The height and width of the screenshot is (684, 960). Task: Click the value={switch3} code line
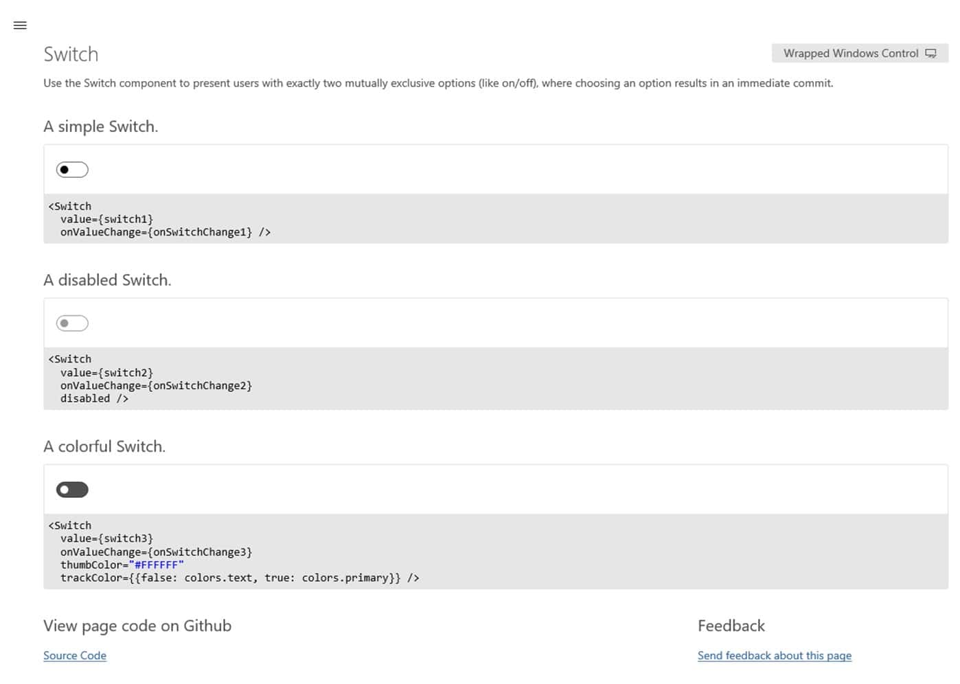[x=106, y=538]
